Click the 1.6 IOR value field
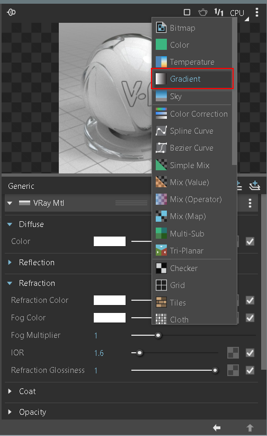Screen dimensions: 267x436 [x=99, y=353]
